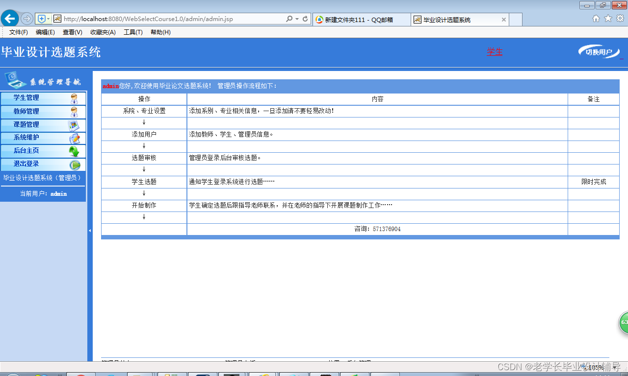Click the 切换用户 switch-user badge at top right

(x=599, y=51)
